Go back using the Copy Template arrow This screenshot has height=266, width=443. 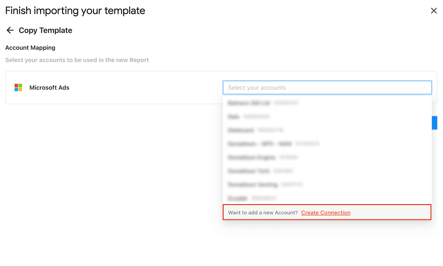coord(10,30)
